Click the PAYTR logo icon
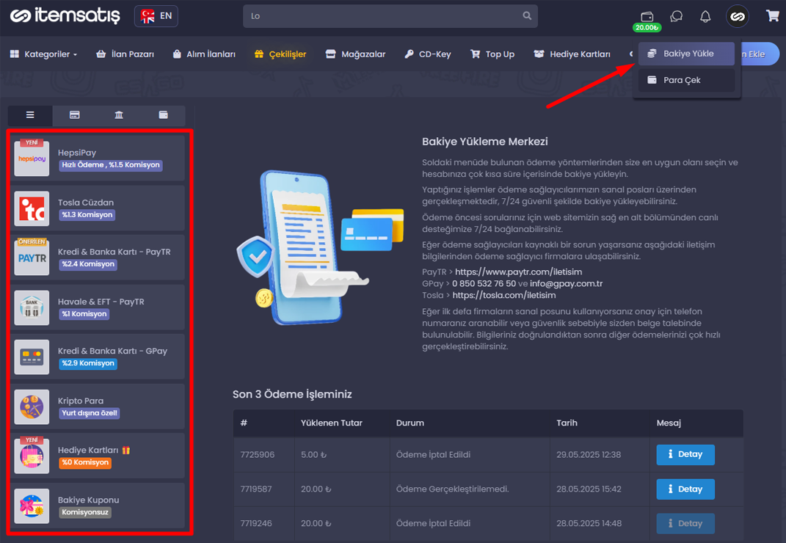The width and height of the screenshot is (786, 543). [32, 258]
